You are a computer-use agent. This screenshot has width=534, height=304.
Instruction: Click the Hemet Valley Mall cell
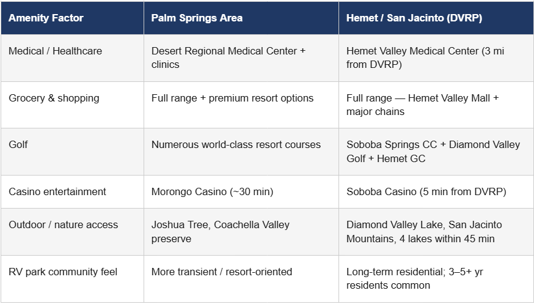[x=422, y=105]
